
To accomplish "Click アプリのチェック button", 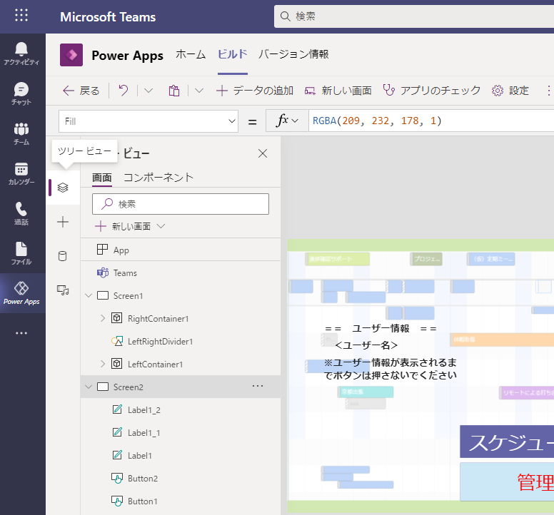I will (x=432, y=91).
